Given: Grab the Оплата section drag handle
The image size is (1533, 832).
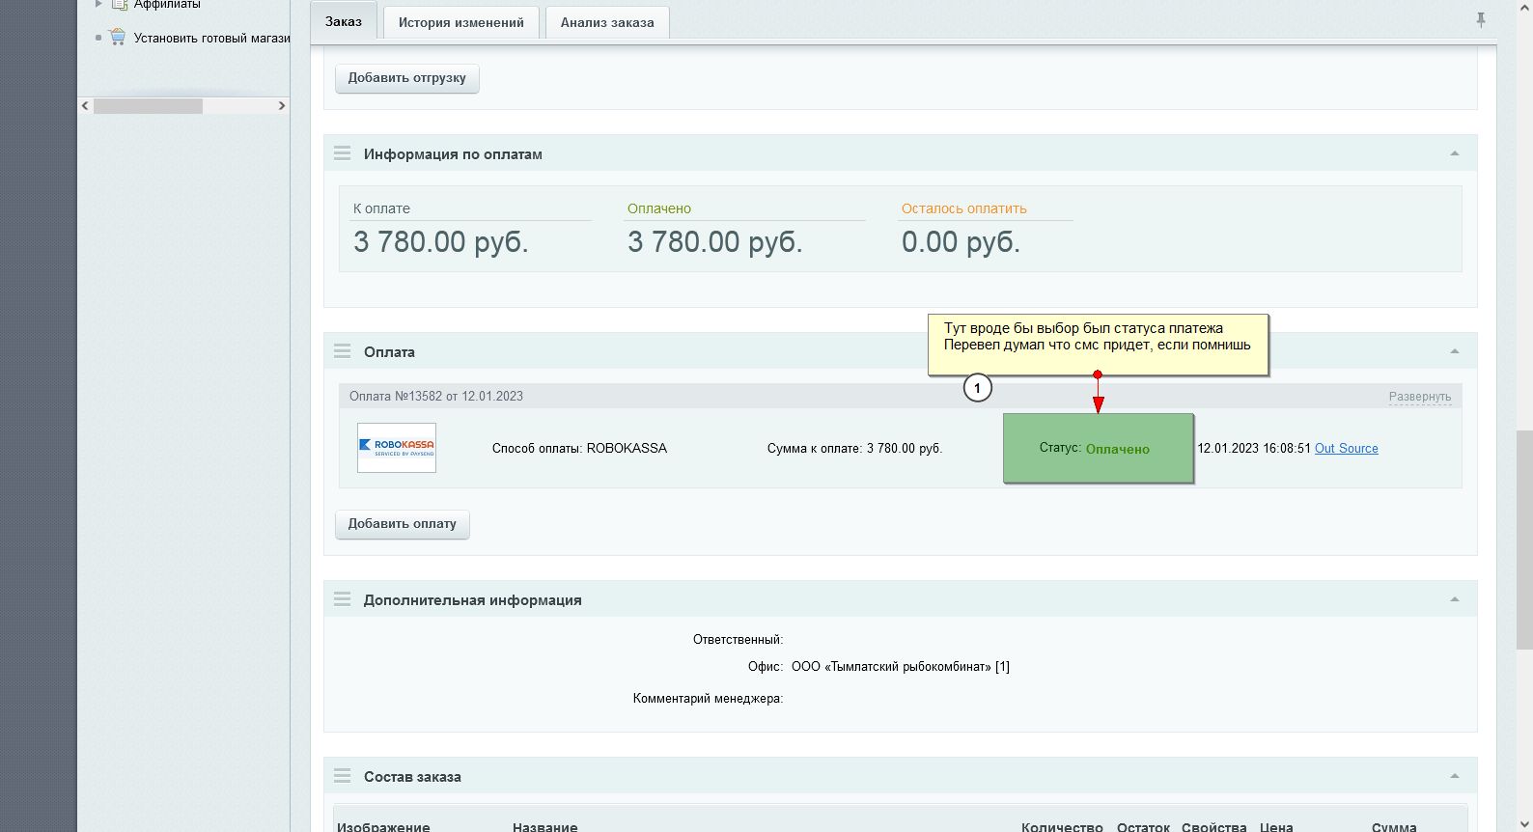Looking at the screenshot, I should (343, 351).
